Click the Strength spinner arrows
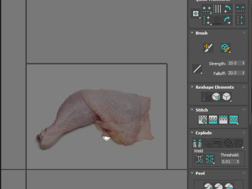The image size is (252, 189). coord(243,63)
